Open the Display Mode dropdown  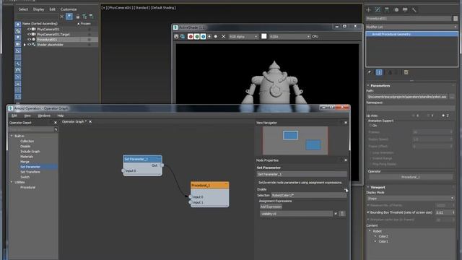[x=410, y=199]
